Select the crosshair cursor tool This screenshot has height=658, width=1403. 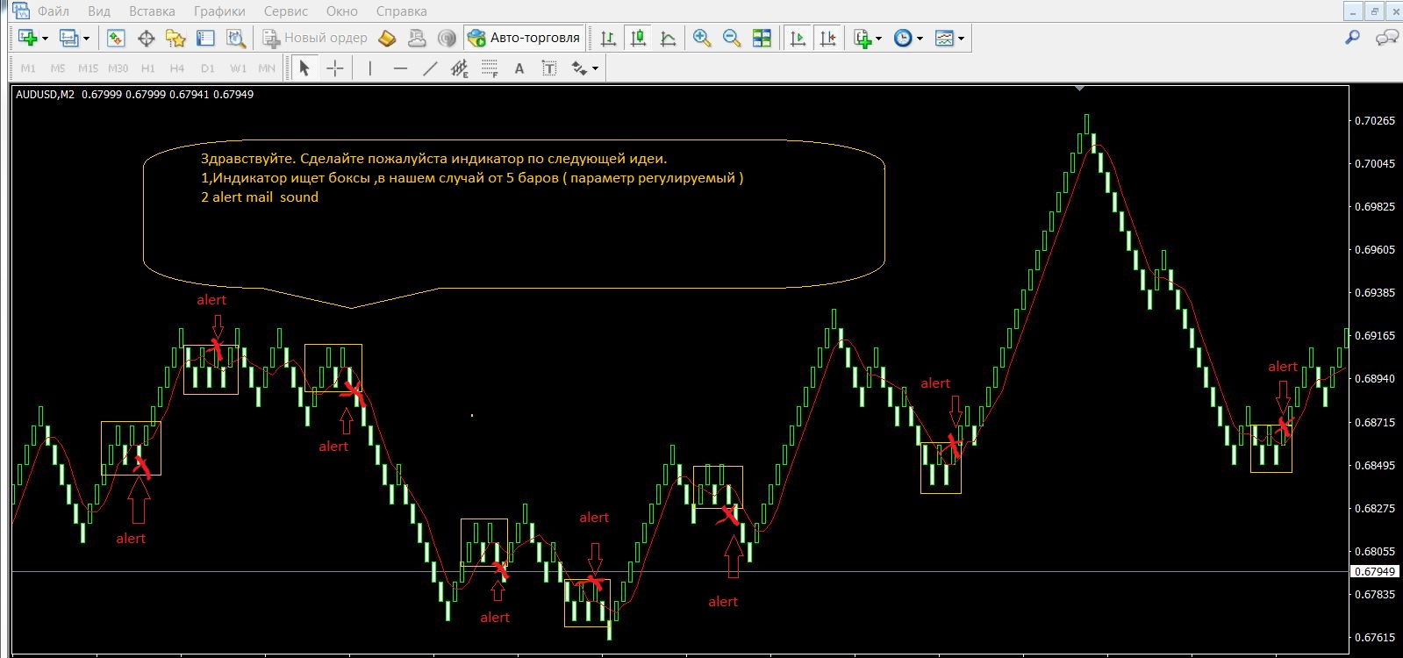(335, 68)
